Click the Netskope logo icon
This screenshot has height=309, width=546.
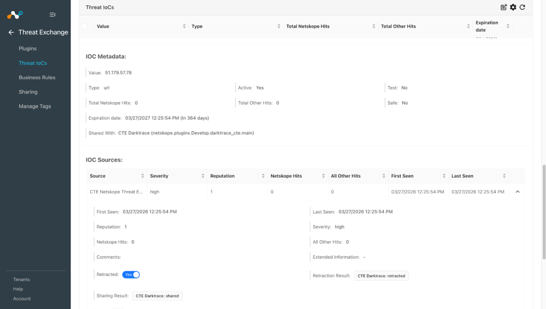[15, 14]
